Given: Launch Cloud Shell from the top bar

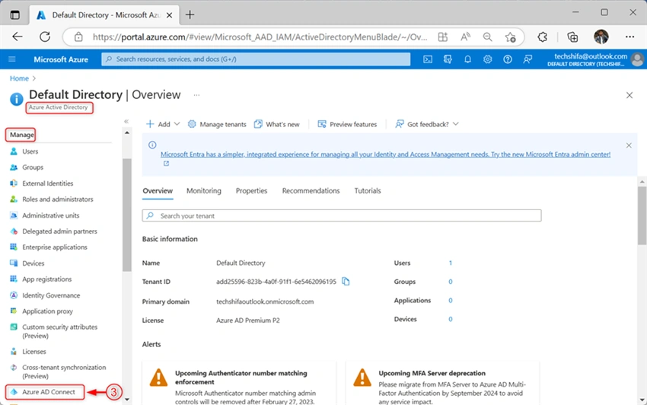Looking at the screenshot, I should 428,59.
